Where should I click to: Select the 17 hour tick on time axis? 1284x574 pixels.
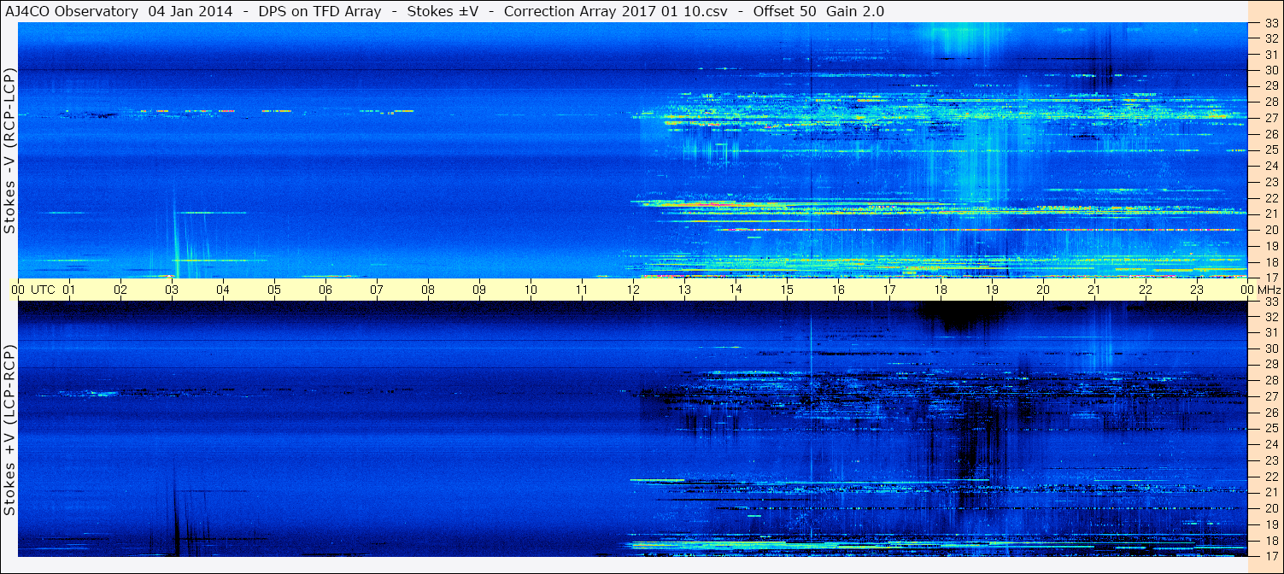tap(889, 290)
